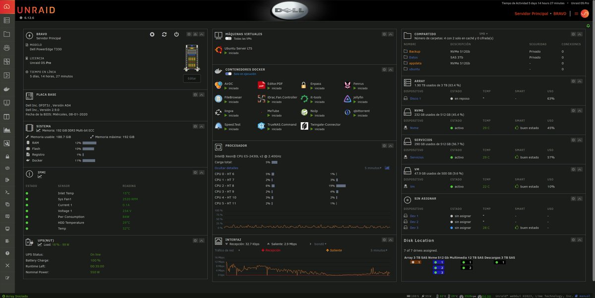Viewport: 595px width, 298px height.
Task: Open the processor 5 minutos dropdown
Action: [373, 168]
